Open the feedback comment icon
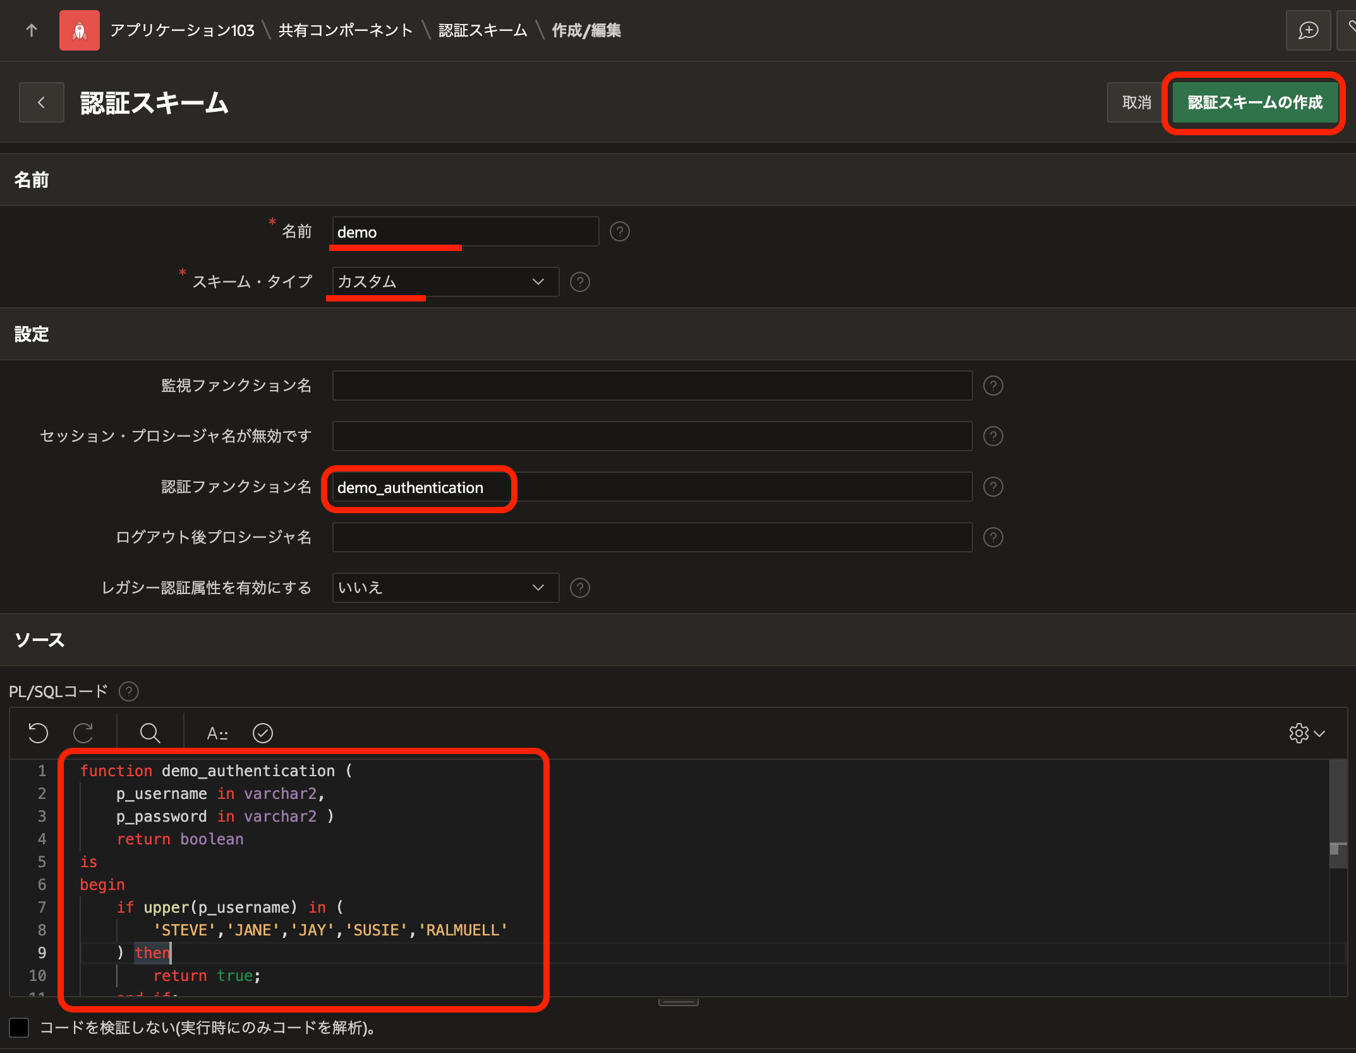 tap(1307, 30)
